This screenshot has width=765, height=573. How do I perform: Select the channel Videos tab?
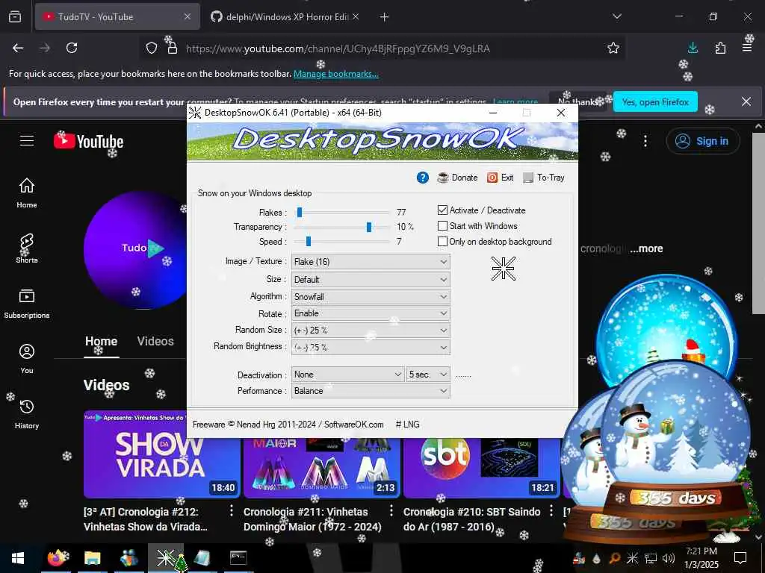pyautogui.click(x=155, y=341)
